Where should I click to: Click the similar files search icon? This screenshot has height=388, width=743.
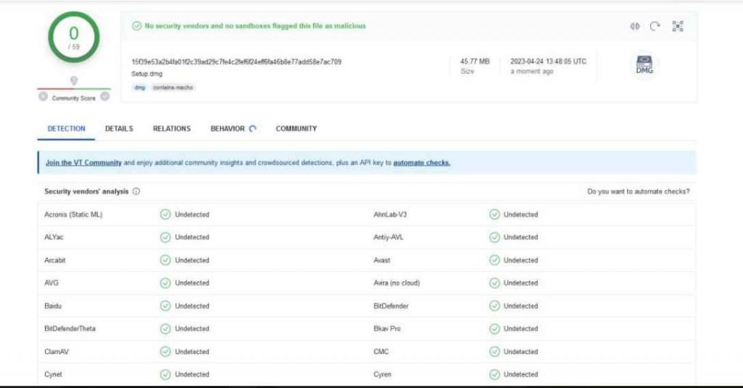pyautogui.click(x=634, y=26)
